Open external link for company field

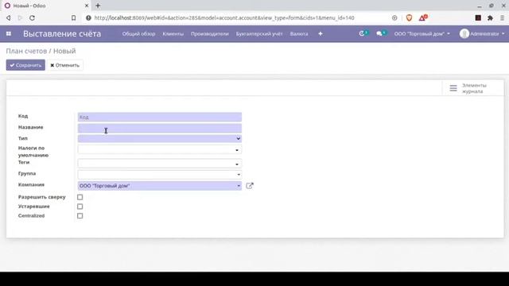pos(249,186)
